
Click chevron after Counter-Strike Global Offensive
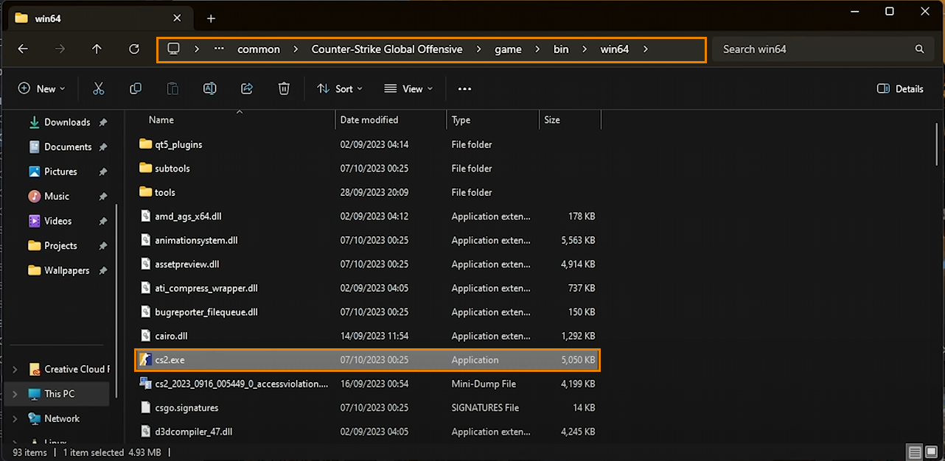point(478,49)
